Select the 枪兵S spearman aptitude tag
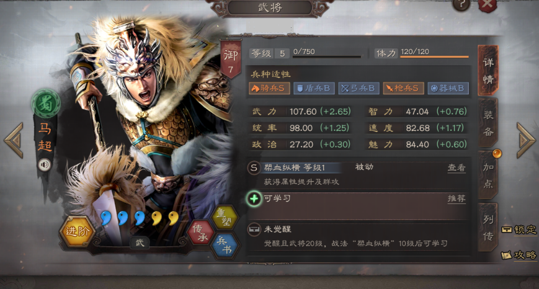The image size is (539, 289). [403, 88]
